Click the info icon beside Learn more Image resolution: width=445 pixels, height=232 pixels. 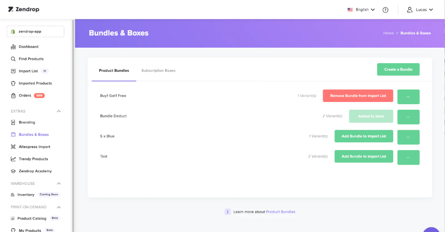point(228,212)
